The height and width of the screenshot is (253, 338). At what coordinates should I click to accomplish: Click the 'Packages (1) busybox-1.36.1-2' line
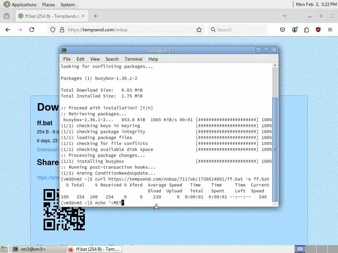(x=99, y=78)
